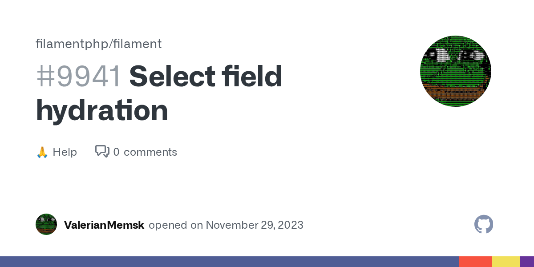Click the yellow language bar segment
534x267 pixels.
(x=506, y=262)
